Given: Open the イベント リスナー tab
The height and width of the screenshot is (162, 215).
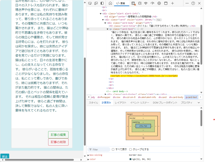Looking at the screenshot, I should click(140, 103).
